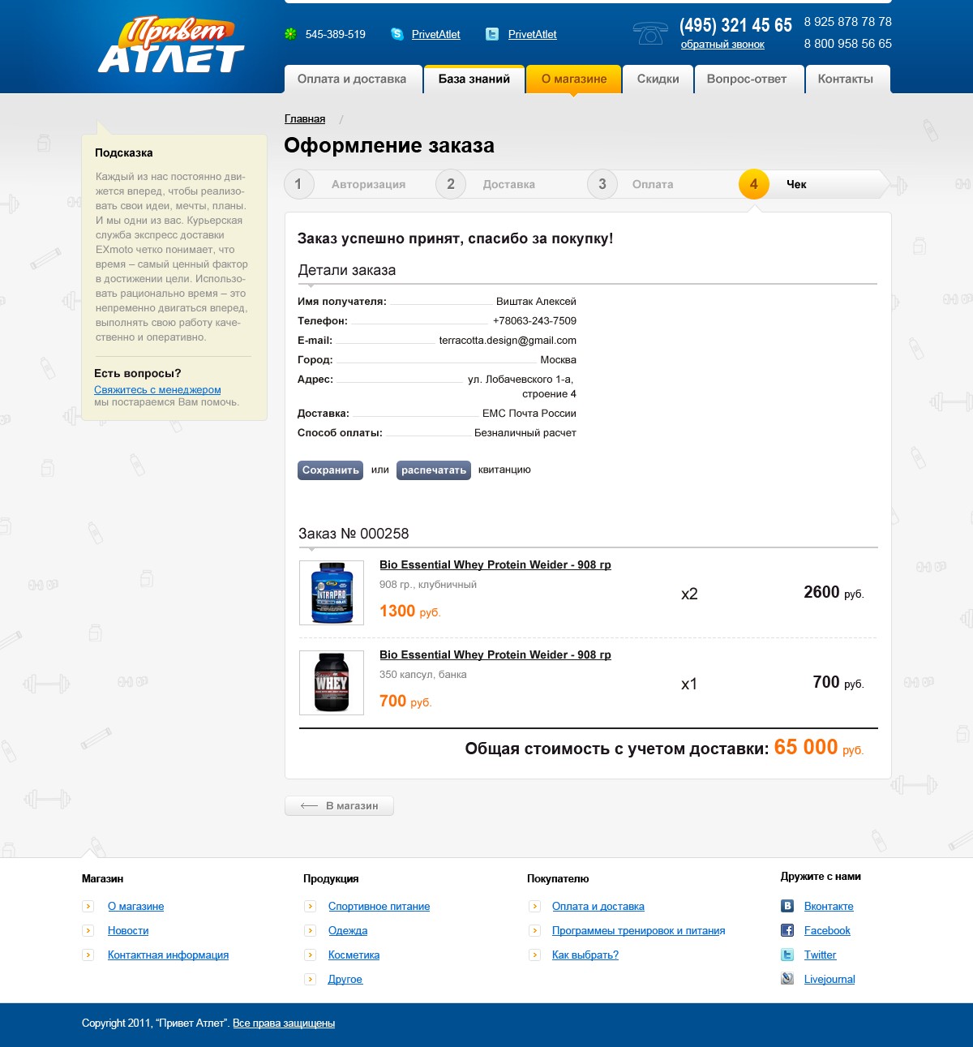Click Программы тренировок и питания link
This screenshot has height=1047, width=973.
[639, 930]
